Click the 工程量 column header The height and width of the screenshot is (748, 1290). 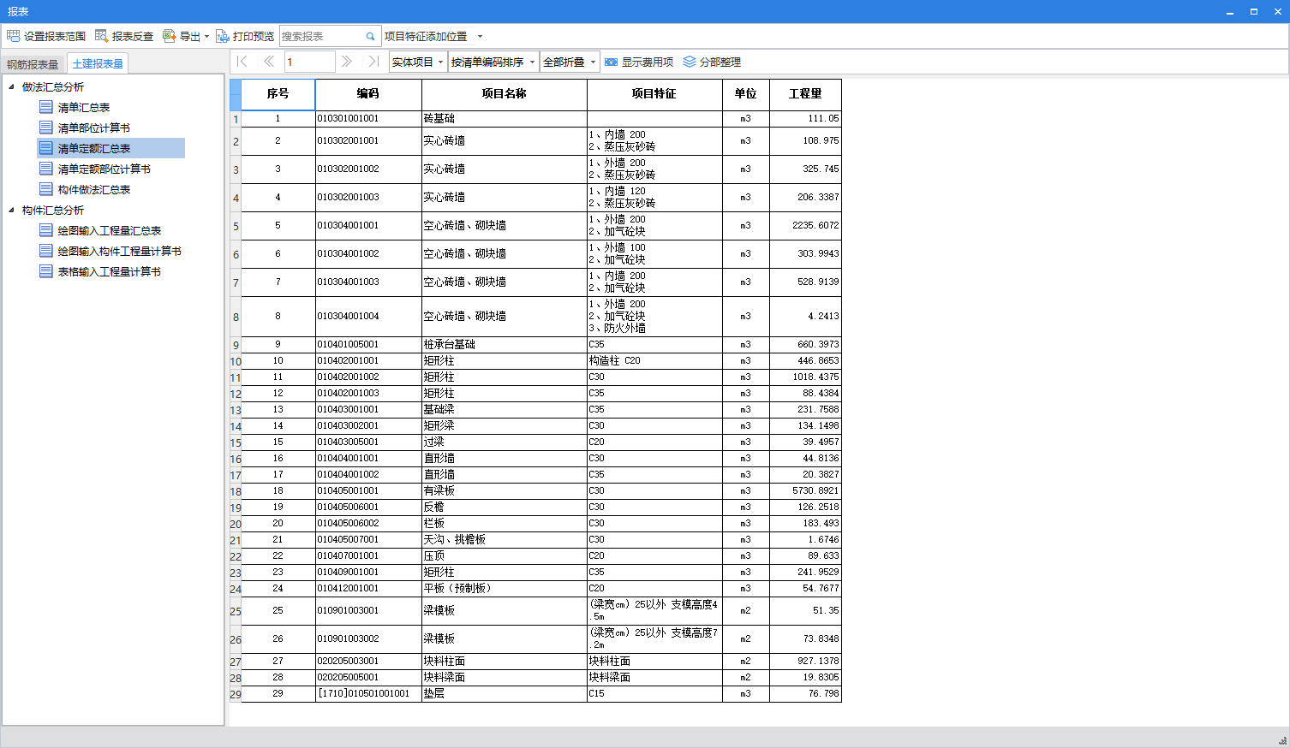pyautogui.click(x=805, y=94)
